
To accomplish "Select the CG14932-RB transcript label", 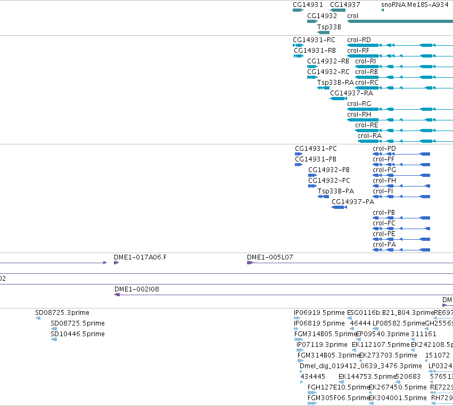I will click(328, 61).
